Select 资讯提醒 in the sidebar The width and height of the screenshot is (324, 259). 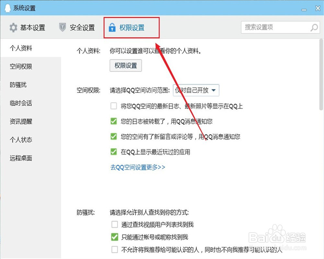(30, 121)
